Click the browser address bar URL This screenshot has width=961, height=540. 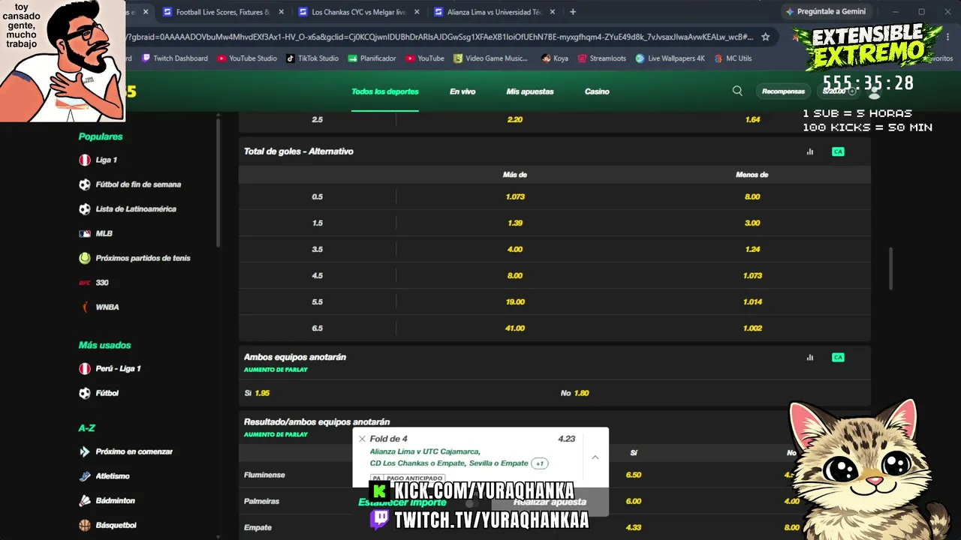(440, 37)
